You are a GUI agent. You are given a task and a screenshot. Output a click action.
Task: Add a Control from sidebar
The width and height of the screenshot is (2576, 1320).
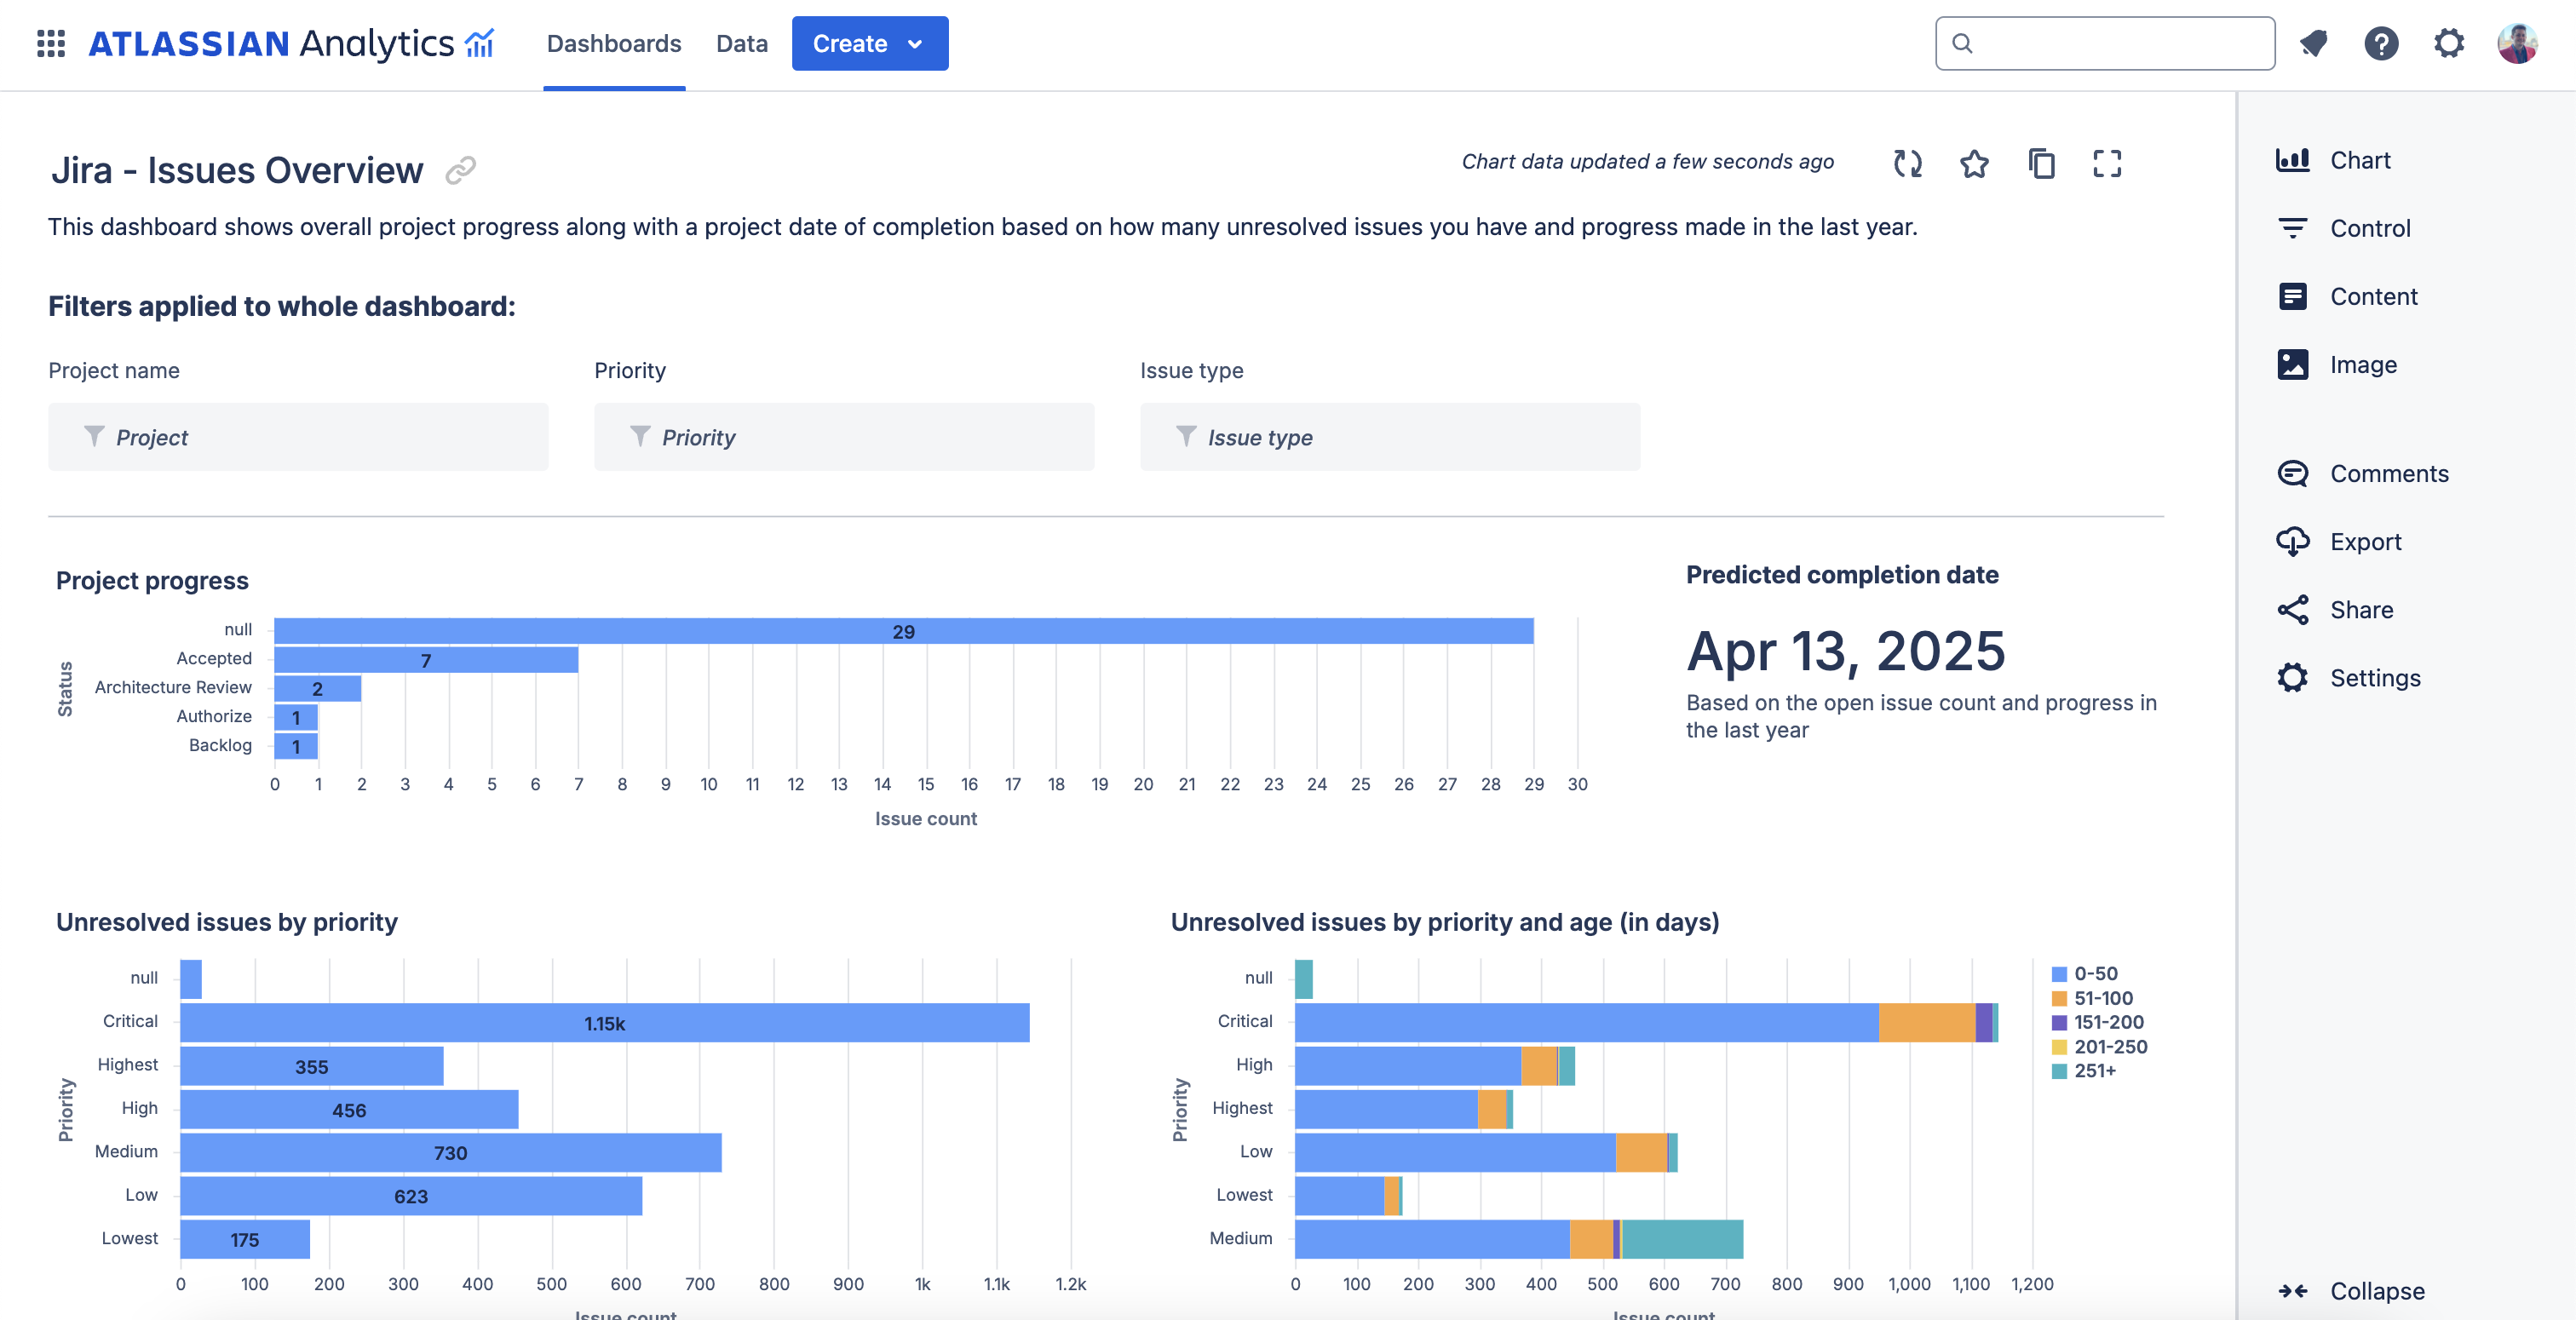(2343, 228)
